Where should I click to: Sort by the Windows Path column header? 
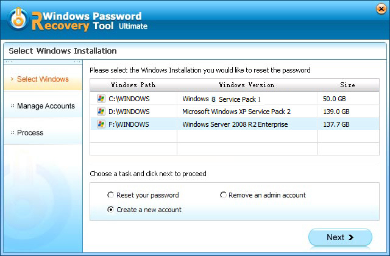click(133, 85)
